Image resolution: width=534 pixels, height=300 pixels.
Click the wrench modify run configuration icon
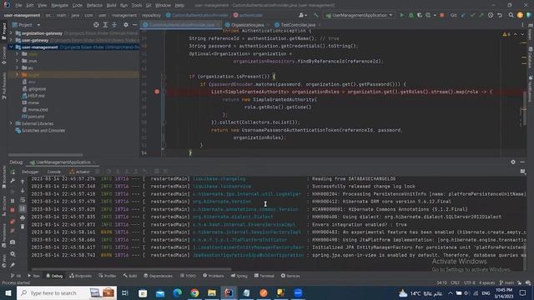13,181
